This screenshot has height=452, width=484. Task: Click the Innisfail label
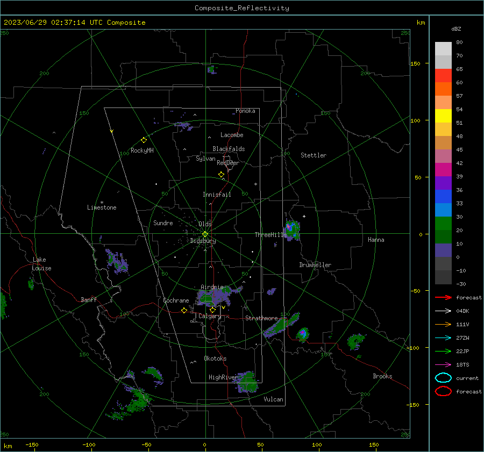(x=217, y=195)
